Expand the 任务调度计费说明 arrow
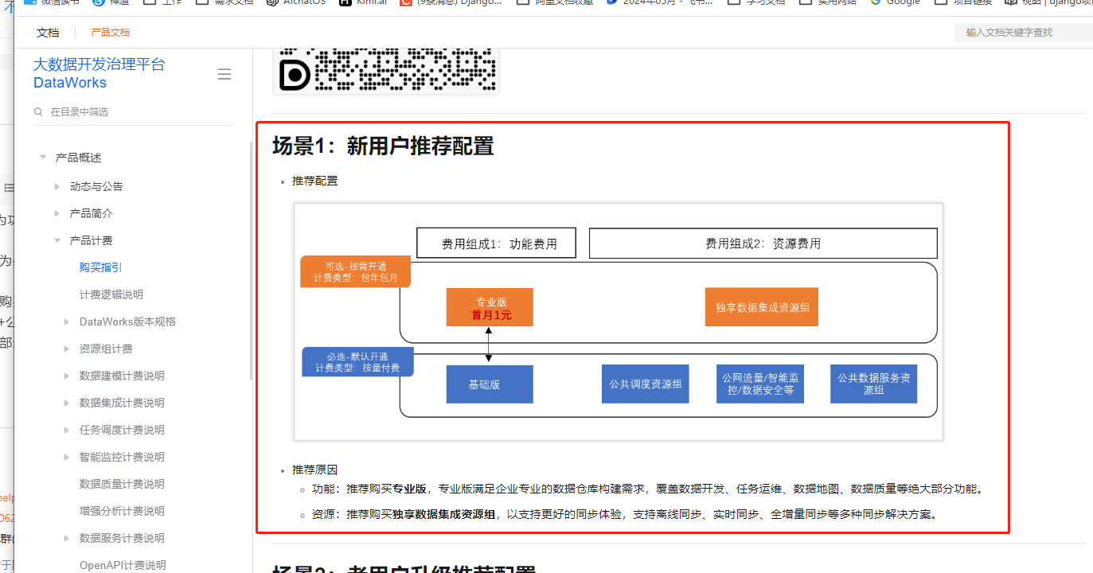The width and height of the screenshot is (1093, 573). click(67, 430)
